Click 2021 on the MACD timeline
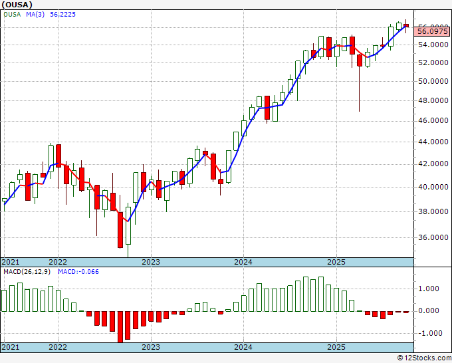This screenshot has height=363, width=452. pyautogui.click(x=11, y=347)
